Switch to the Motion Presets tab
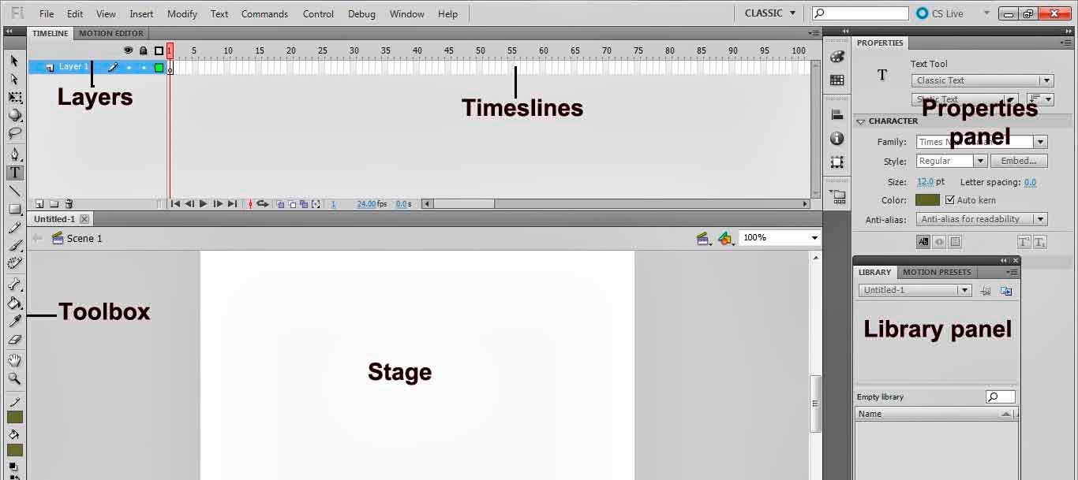The image size is (1078, 480). pos(937,272)
